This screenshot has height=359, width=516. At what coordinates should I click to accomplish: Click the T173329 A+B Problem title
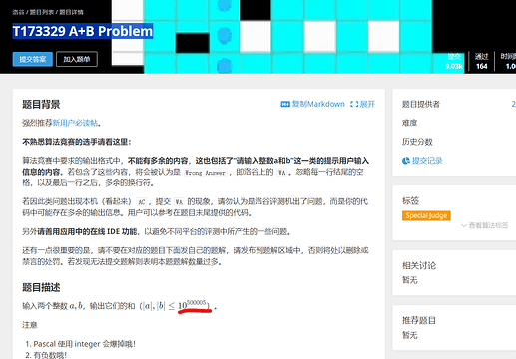pos(83,31)
